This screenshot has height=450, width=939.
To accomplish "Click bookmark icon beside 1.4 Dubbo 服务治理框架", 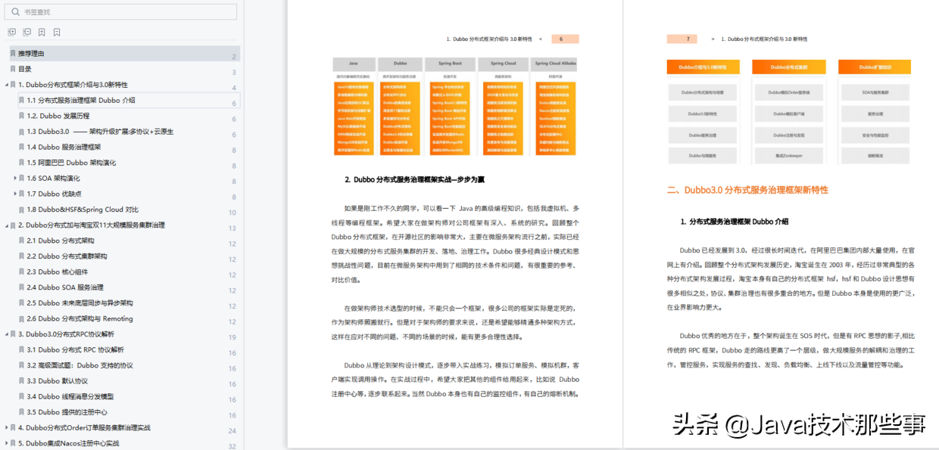I will tap(22, 147).
